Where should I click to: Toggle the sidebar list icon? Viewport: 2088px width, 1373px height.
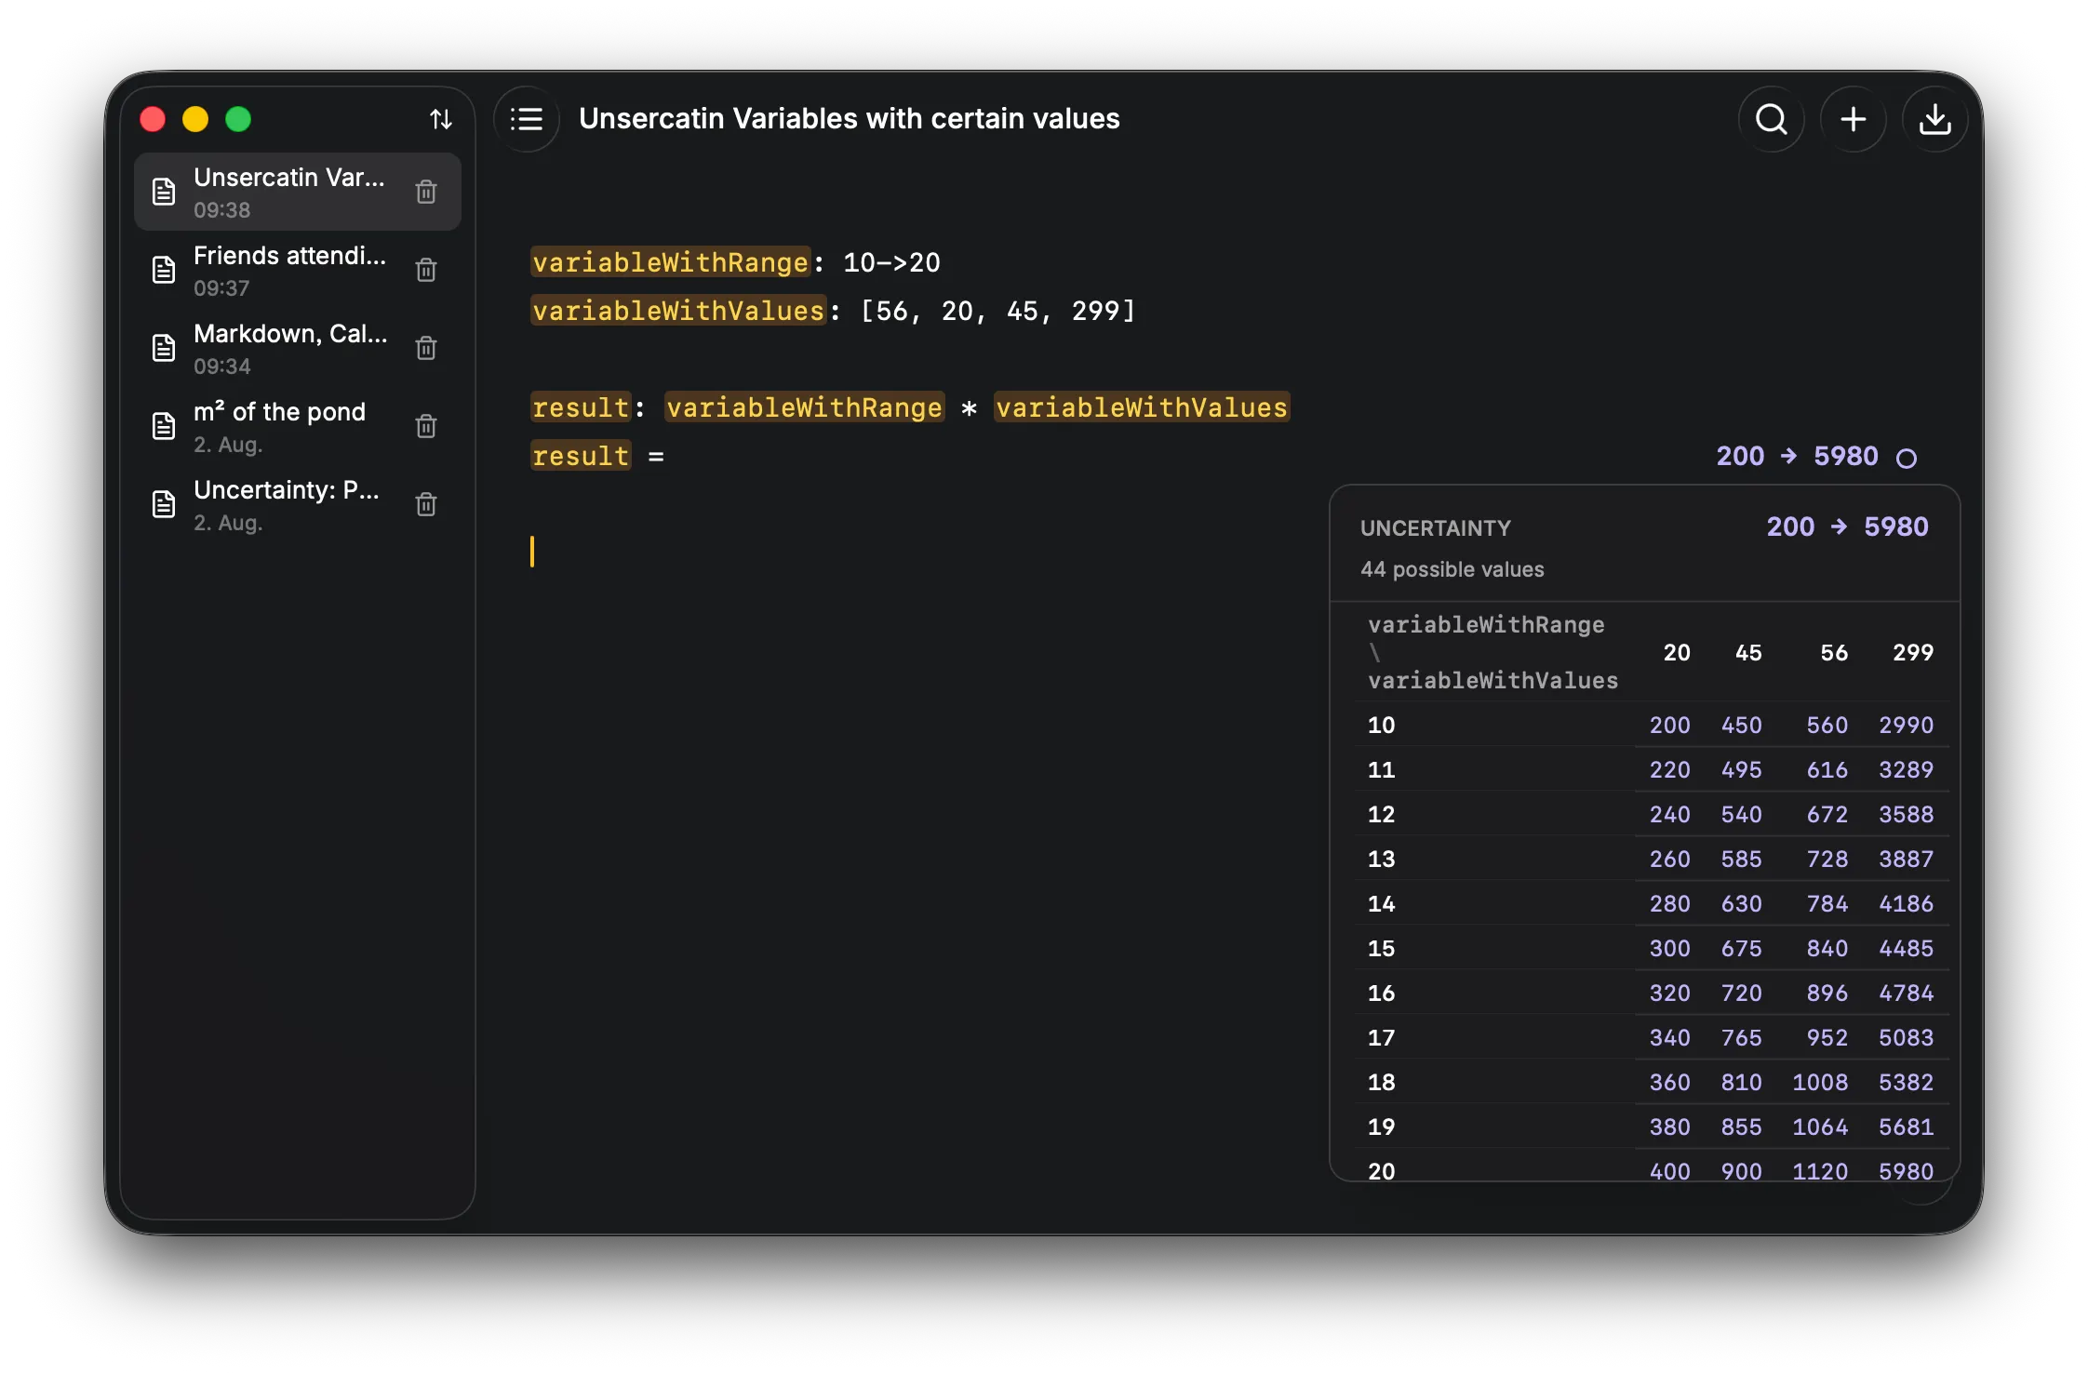(x=527, y=119)
